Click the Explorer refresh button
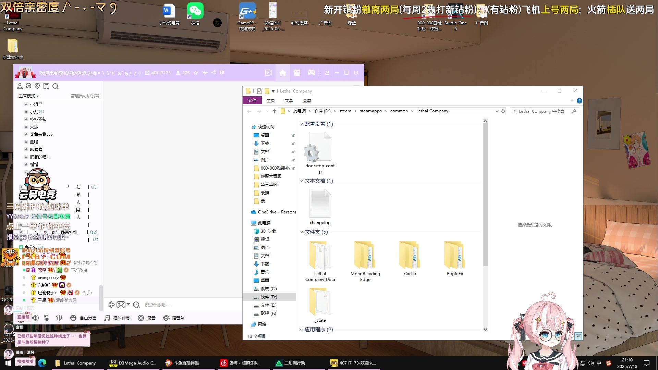The height and width of the screenshot is (370, 658). pyautogui.click(x=503, y=111)
